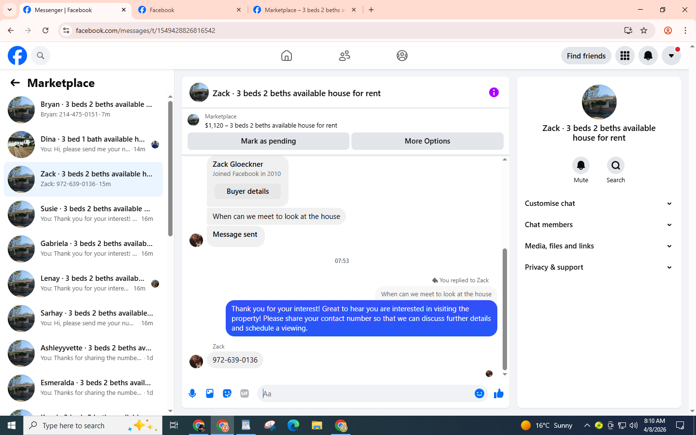Viewport: 696px width, 435px height.
Task: Switch to the Messenger | Facebook tab
Action: coord(75,10)
